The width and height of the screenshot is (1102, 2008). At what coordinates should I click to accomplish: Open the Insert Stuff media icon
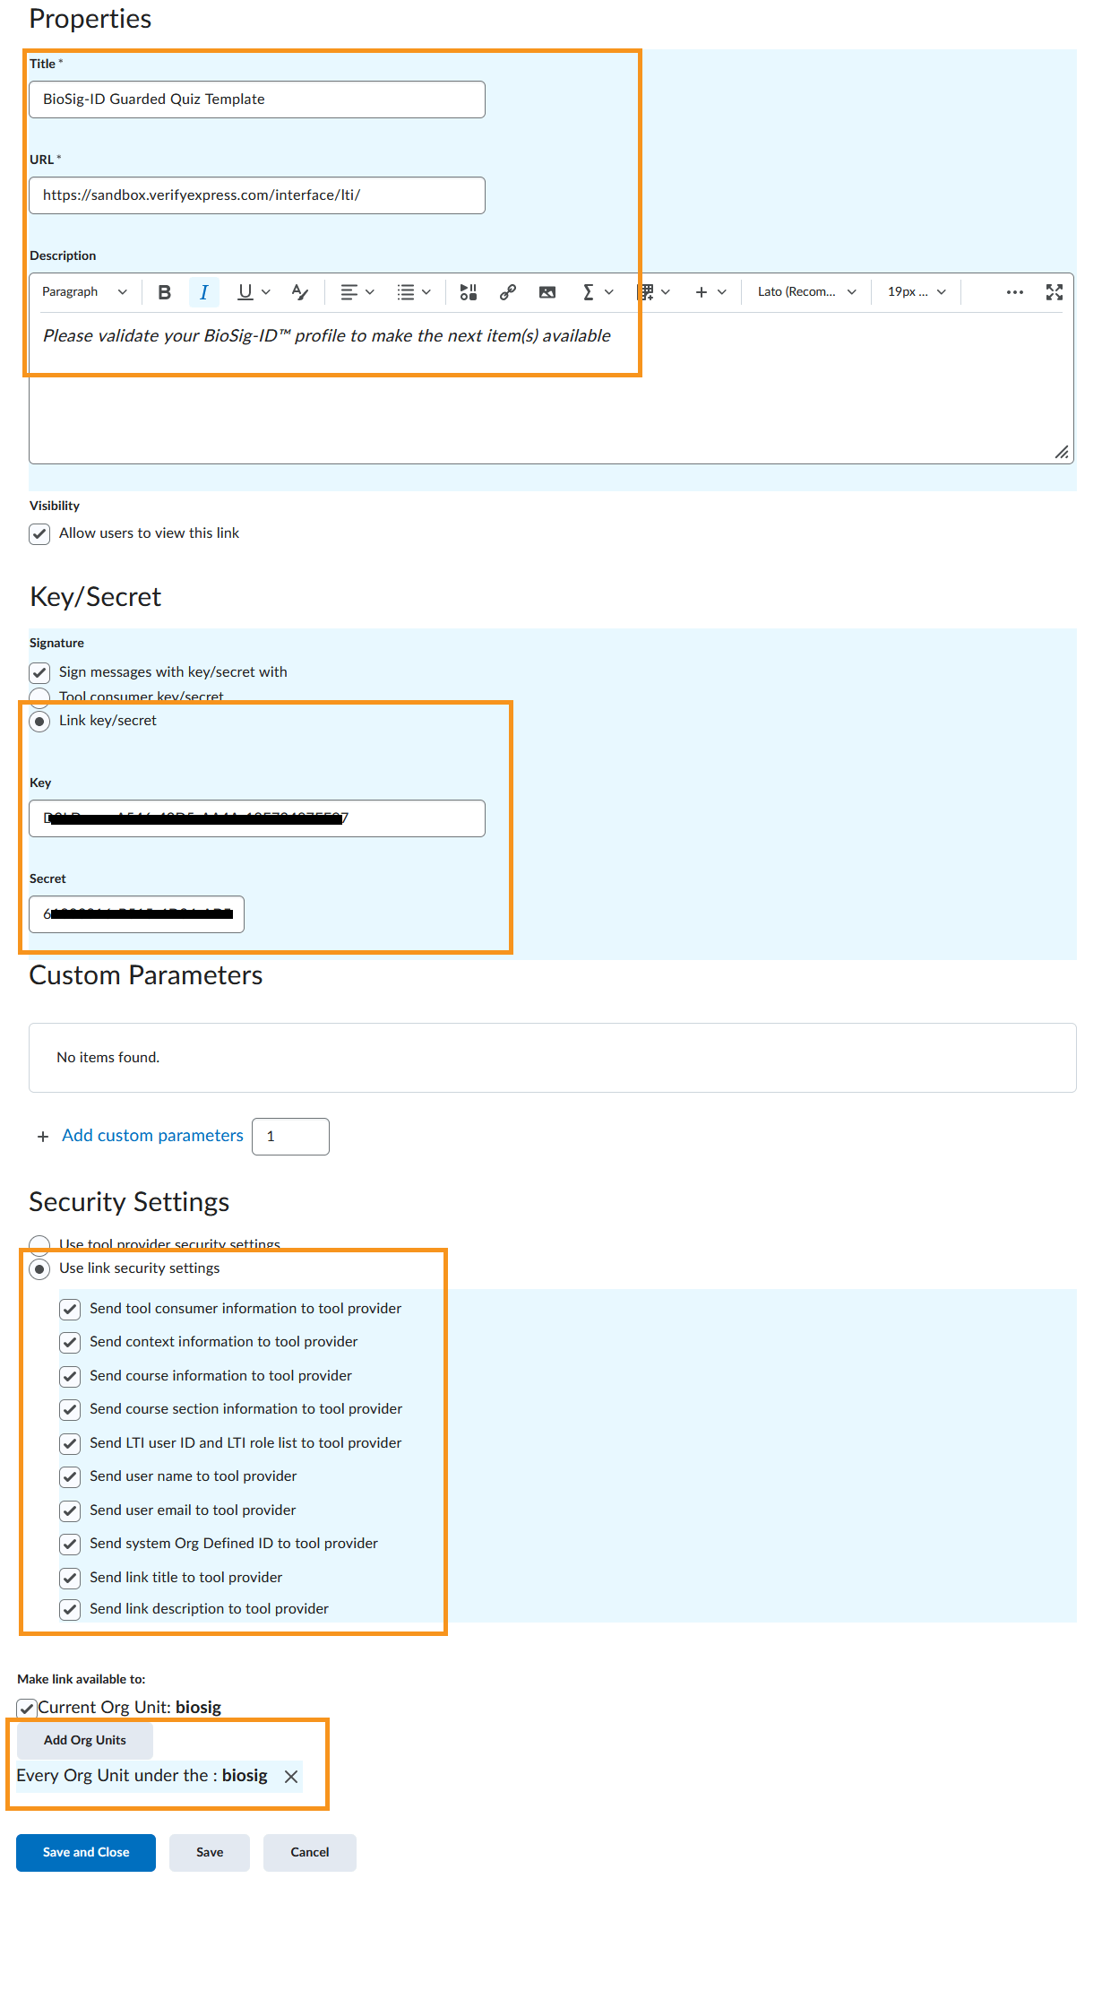pos(468,292)
